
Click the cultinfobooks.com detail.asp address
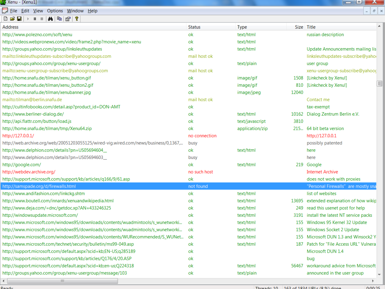coord(61,107)
